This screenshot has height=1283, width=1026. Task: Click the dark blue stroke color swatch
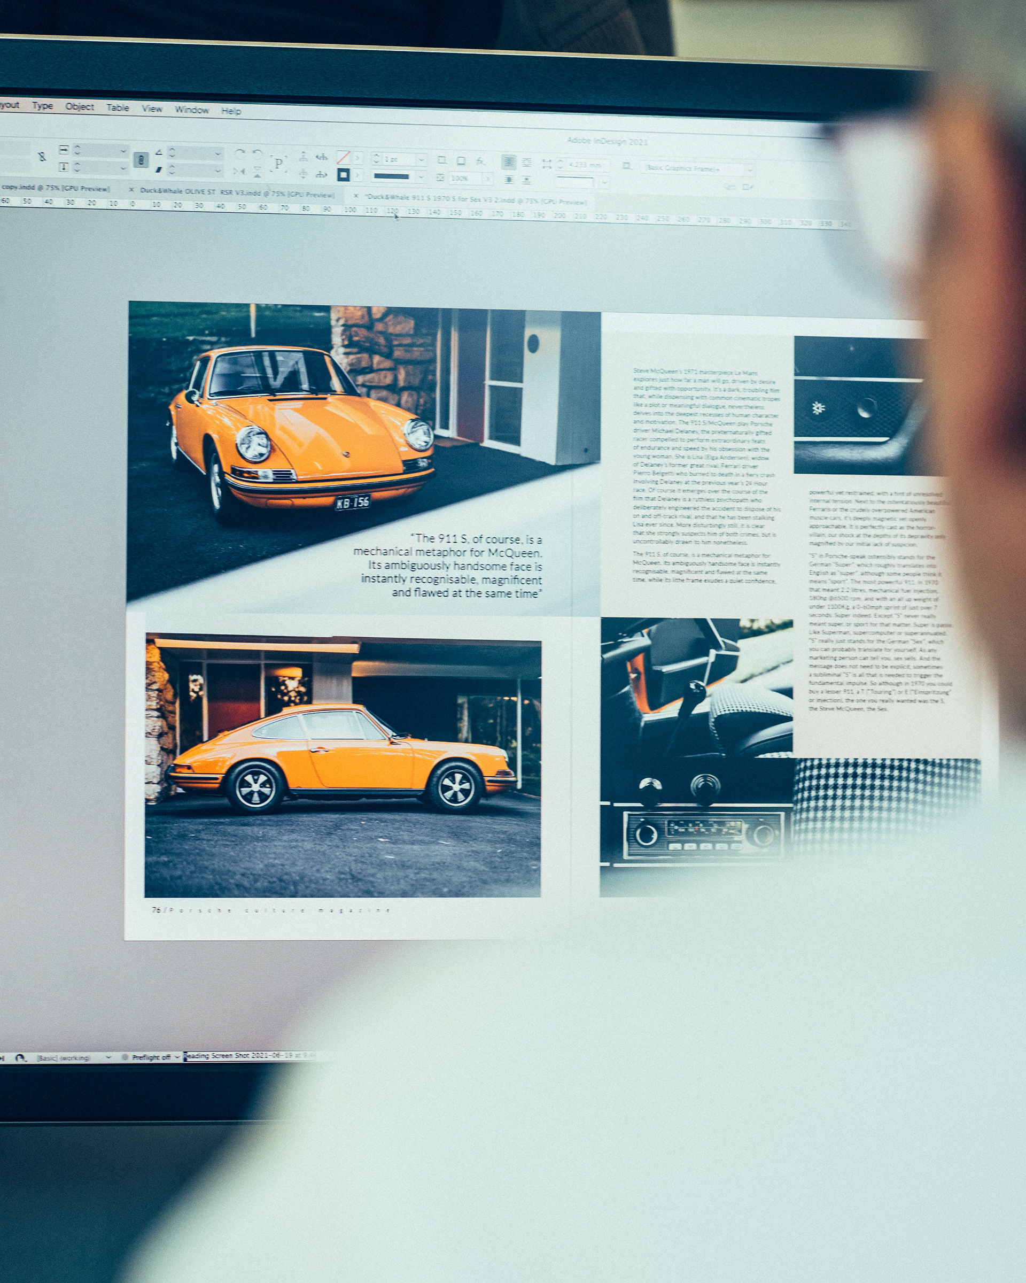pyautogui.click(x=343, y=174)
